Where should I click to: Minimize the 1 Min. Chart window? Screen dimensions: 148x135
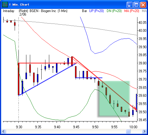pyautogui.click(x=129, y=5)
